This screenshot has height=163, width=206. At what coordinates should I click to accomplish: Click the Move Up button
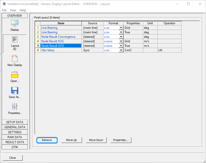pyautogui.click(x=71, y=140)
